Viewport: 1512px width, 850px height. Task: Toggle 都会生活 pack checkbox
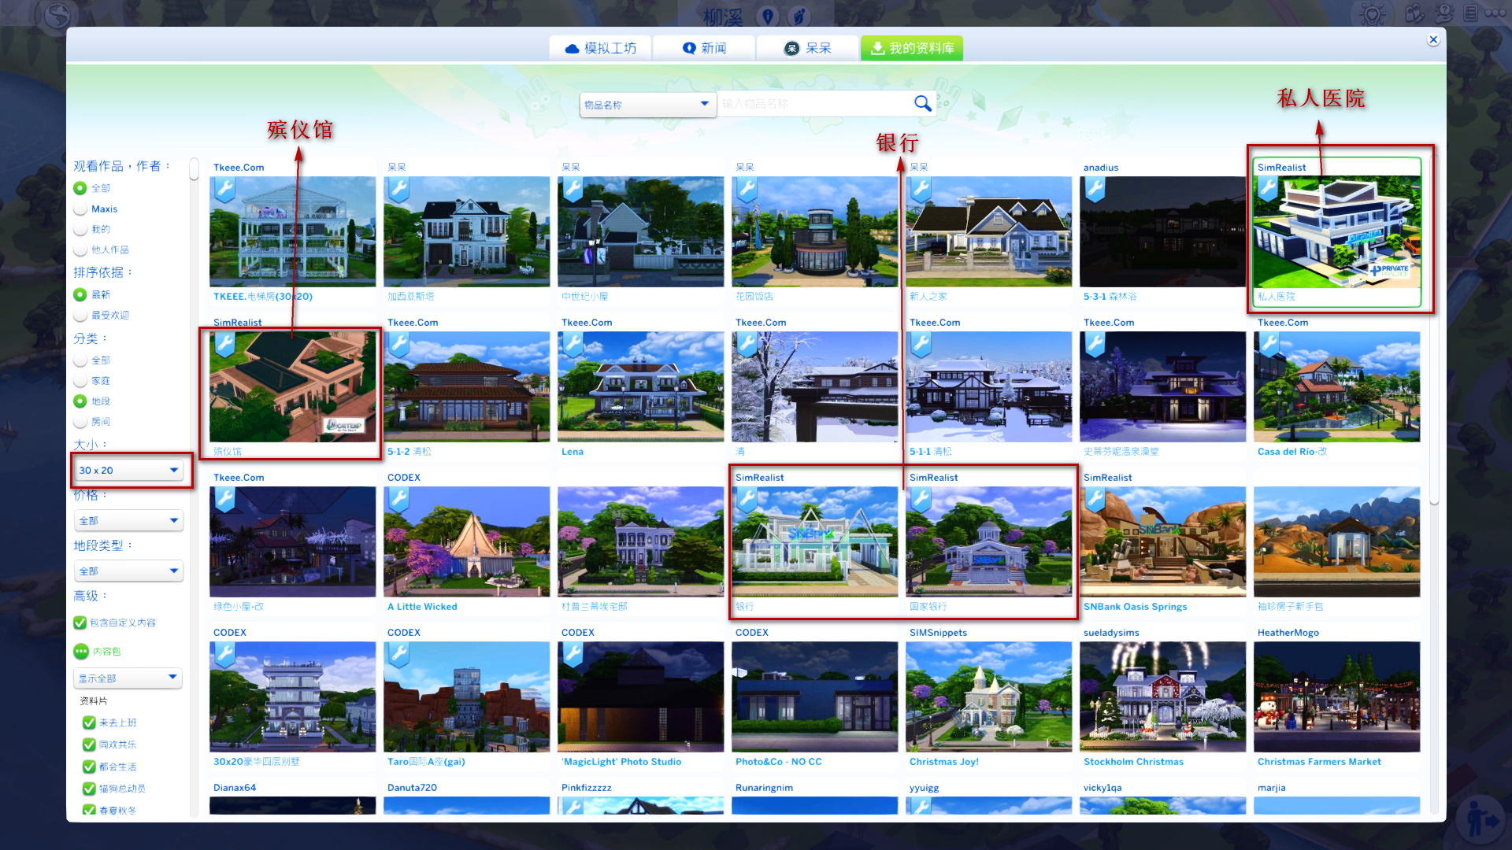pyautogui.click(x=89, y=767)
